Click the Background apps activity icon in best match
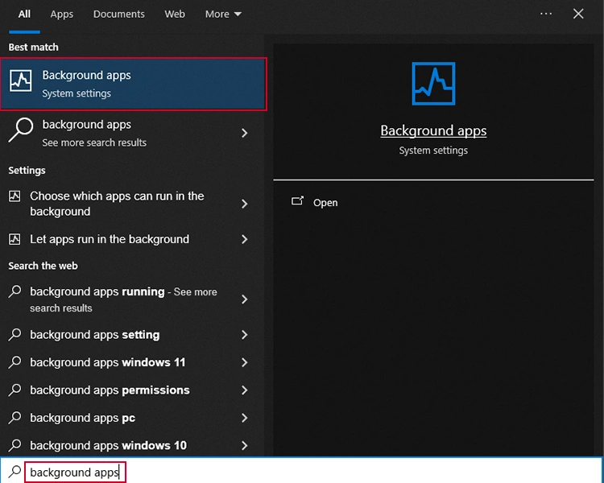This screenshot has height=483, width=604. pos(21,80)
